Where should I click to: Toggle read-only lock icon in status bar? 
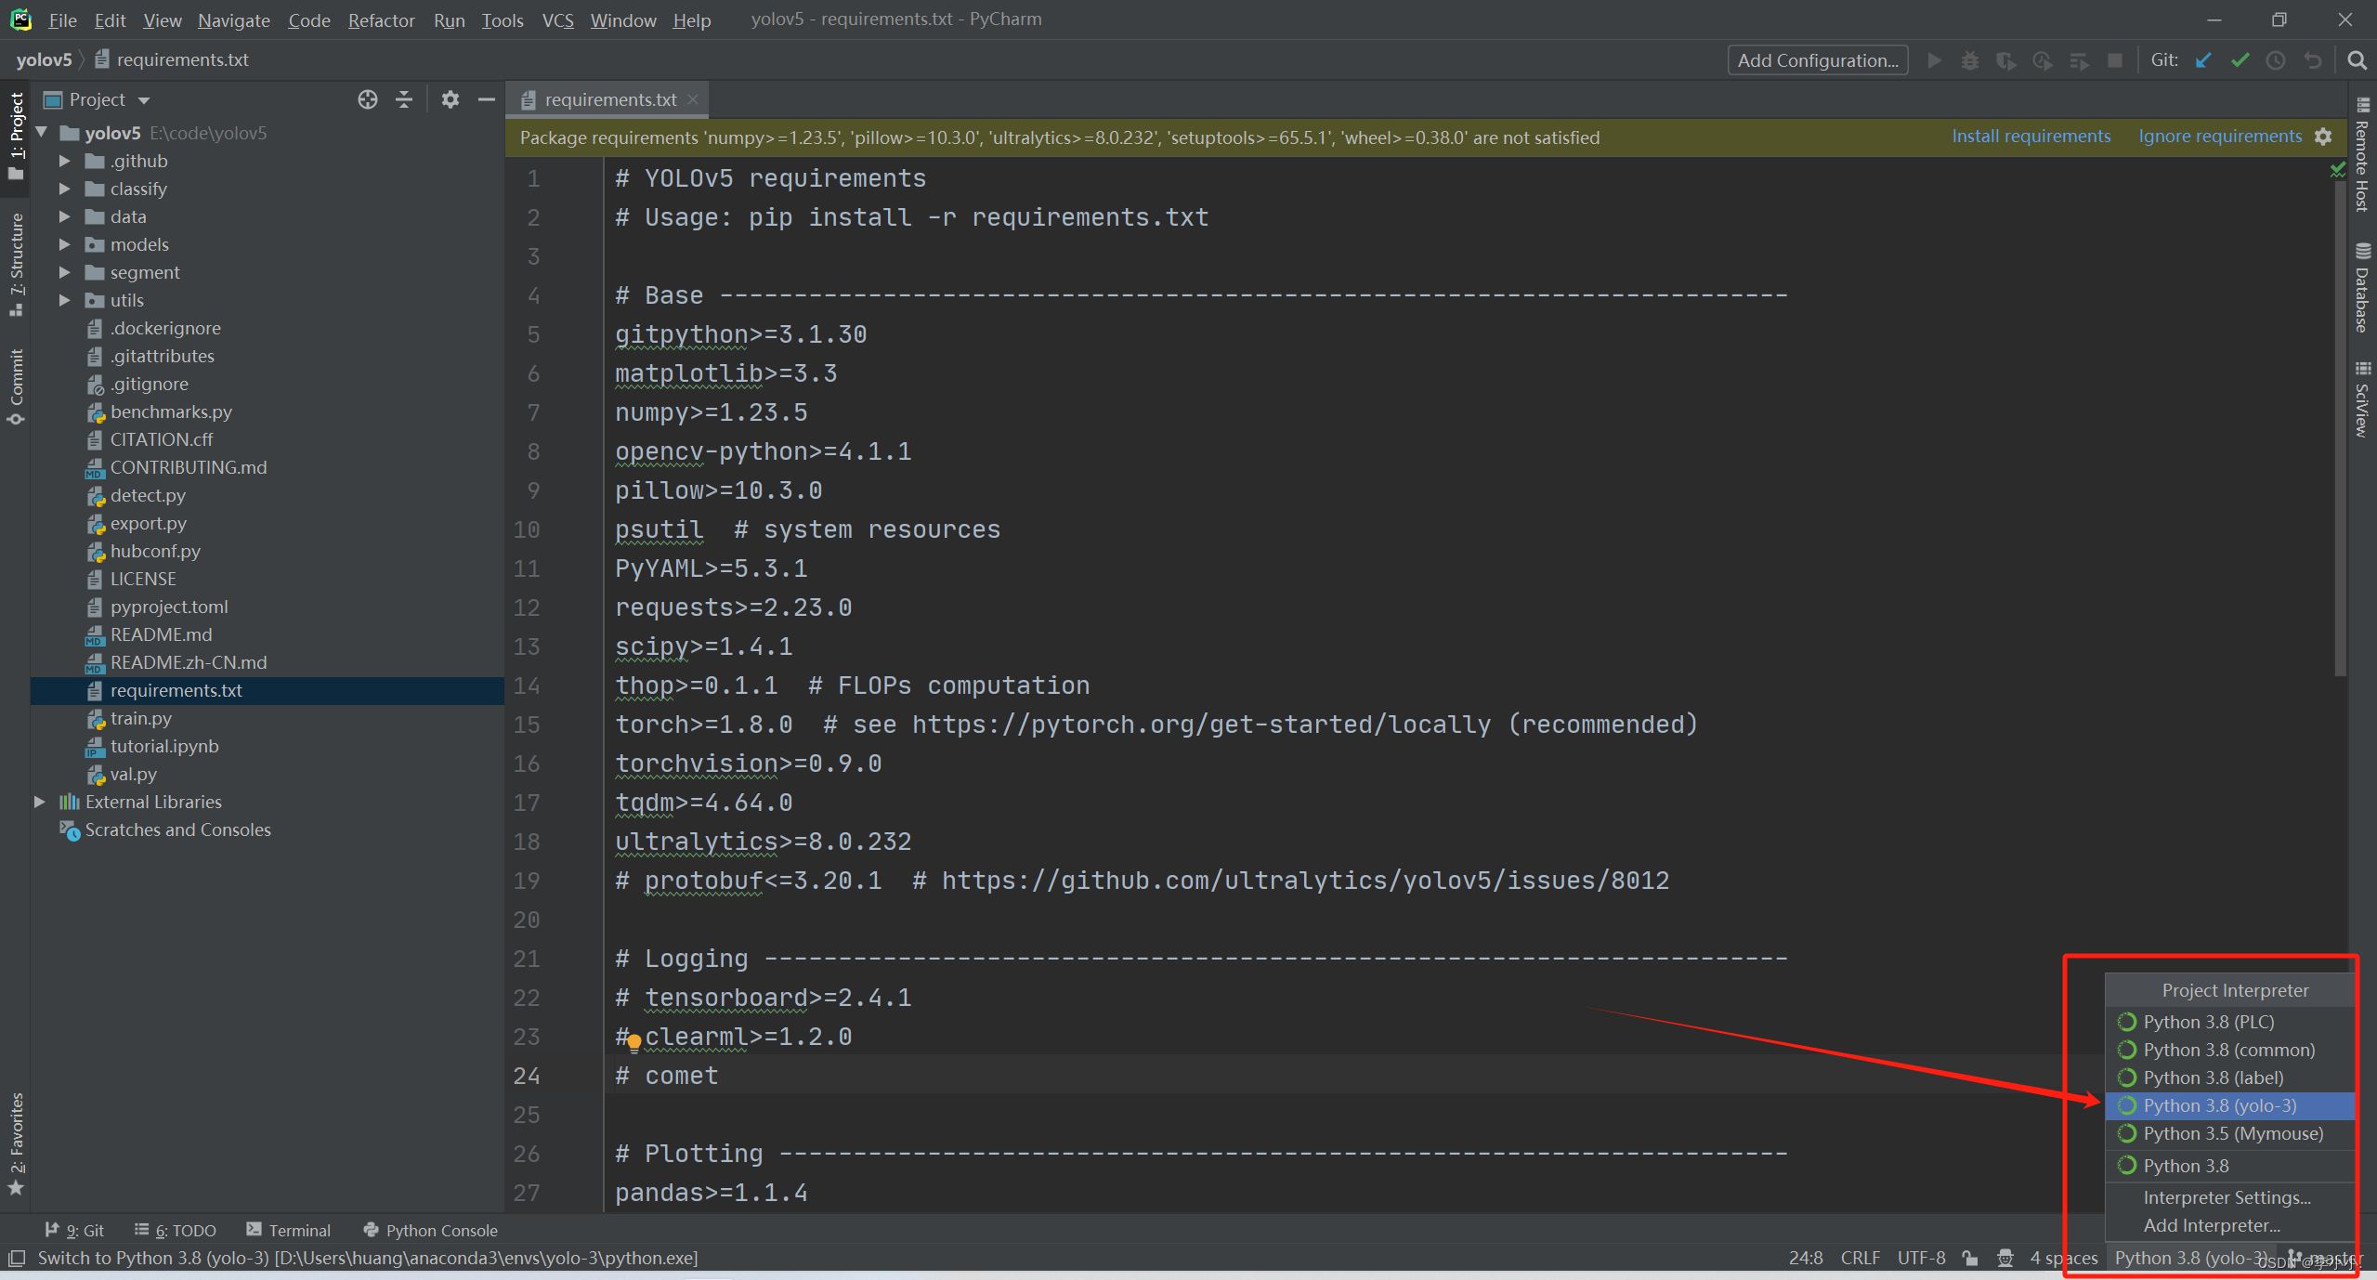point(1969,1258)
